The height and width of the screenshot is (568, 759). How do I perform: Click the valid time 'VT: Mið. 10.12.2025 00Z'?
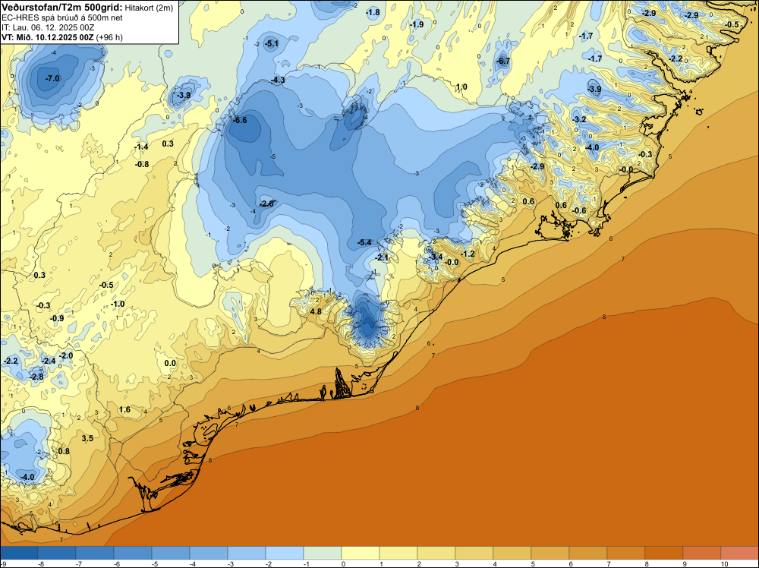coord(47,37)
